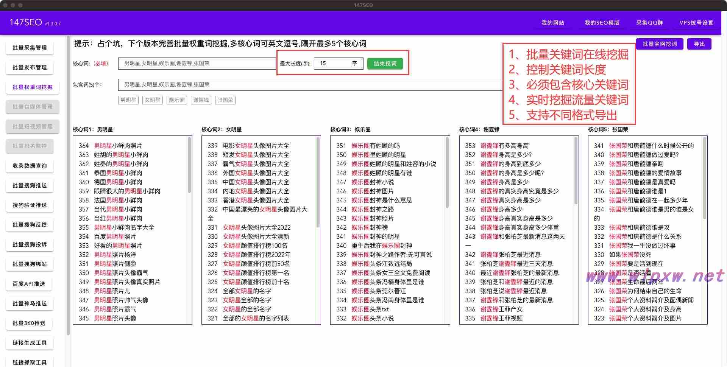Click the macOS close window button
This screenshot has width=727, height=367.
click(5, 5)
